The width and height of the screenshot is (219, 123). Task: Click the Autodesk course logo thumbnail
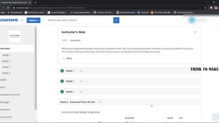click(15, 36)
